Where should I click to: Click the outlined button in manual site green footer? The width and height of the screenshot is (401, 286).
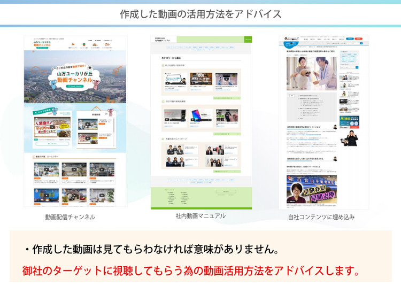click(226, 191)
